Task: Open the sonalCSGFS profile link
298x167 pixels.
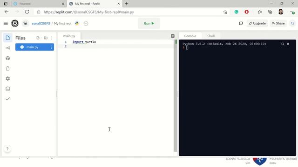Action: [x=41, y=24]
